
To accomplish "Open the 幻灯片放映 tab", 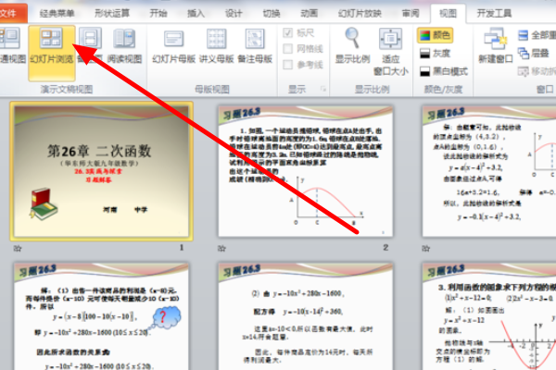I will tap(360, 14).
